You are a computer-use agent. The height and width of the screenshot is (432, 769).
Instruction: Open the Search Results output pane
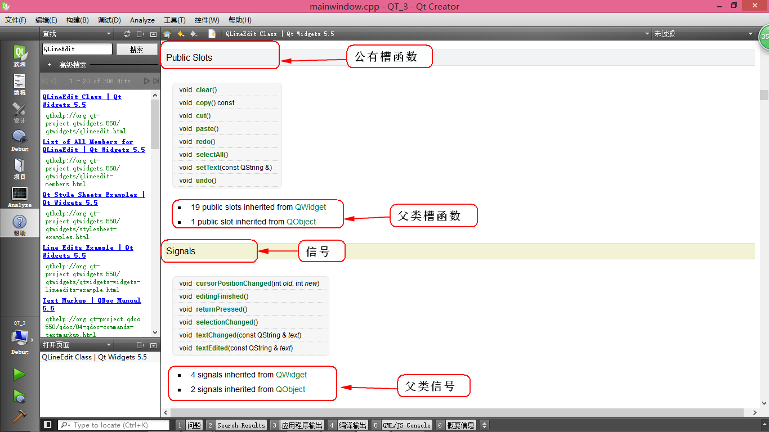(x=236, y=425)
